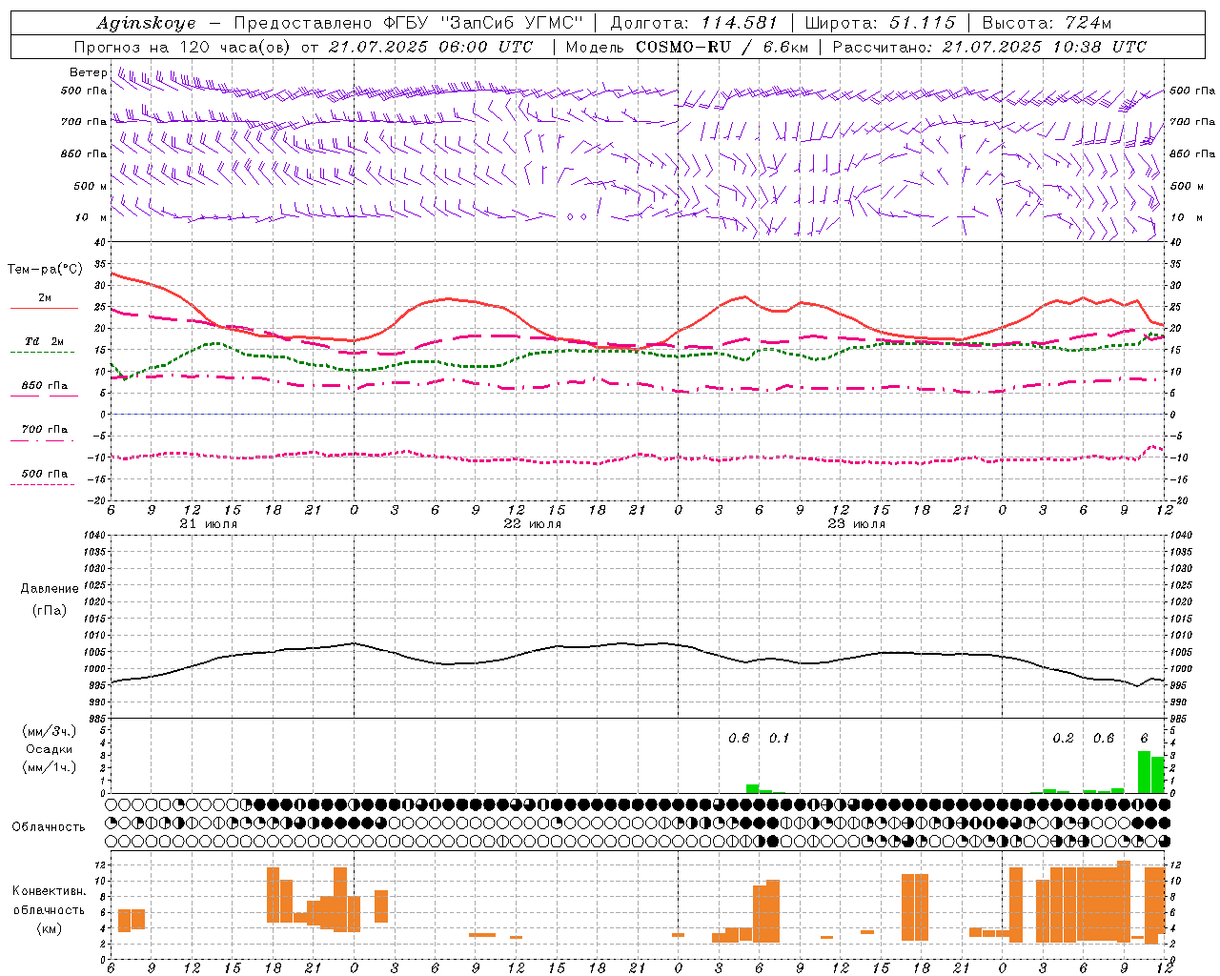
Task: Click "500 гПа" dotted entry in temperature legend
Action: tap(45, 474)
